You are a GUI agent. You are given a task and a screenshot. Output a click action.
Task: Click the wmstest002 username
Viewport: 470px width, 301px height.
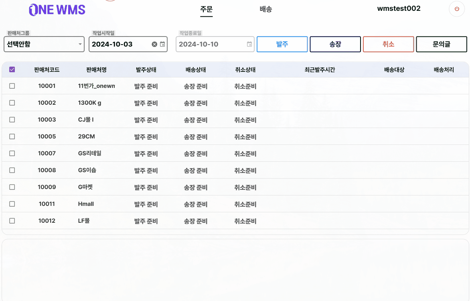(x=399, y=8)
